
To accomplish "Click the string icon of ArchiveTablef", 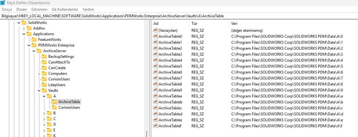I will tap(155, 126).
